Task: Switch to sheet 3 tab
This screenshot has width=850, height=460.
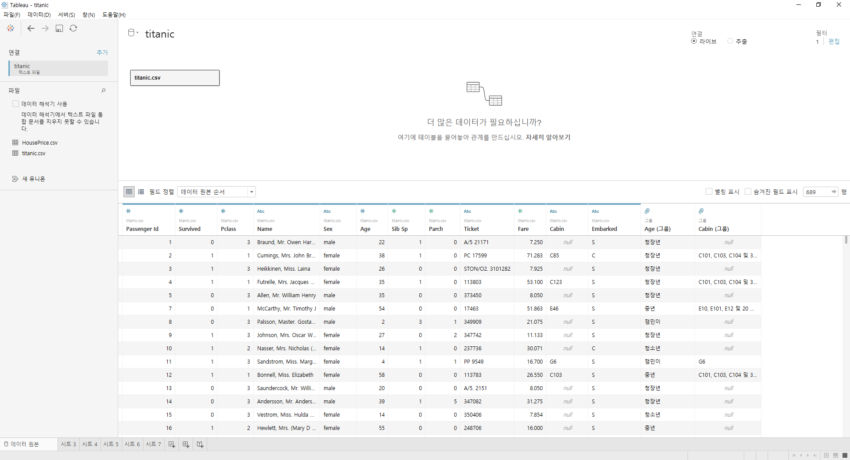Action: pyautogui.click(x=68, y=444)
